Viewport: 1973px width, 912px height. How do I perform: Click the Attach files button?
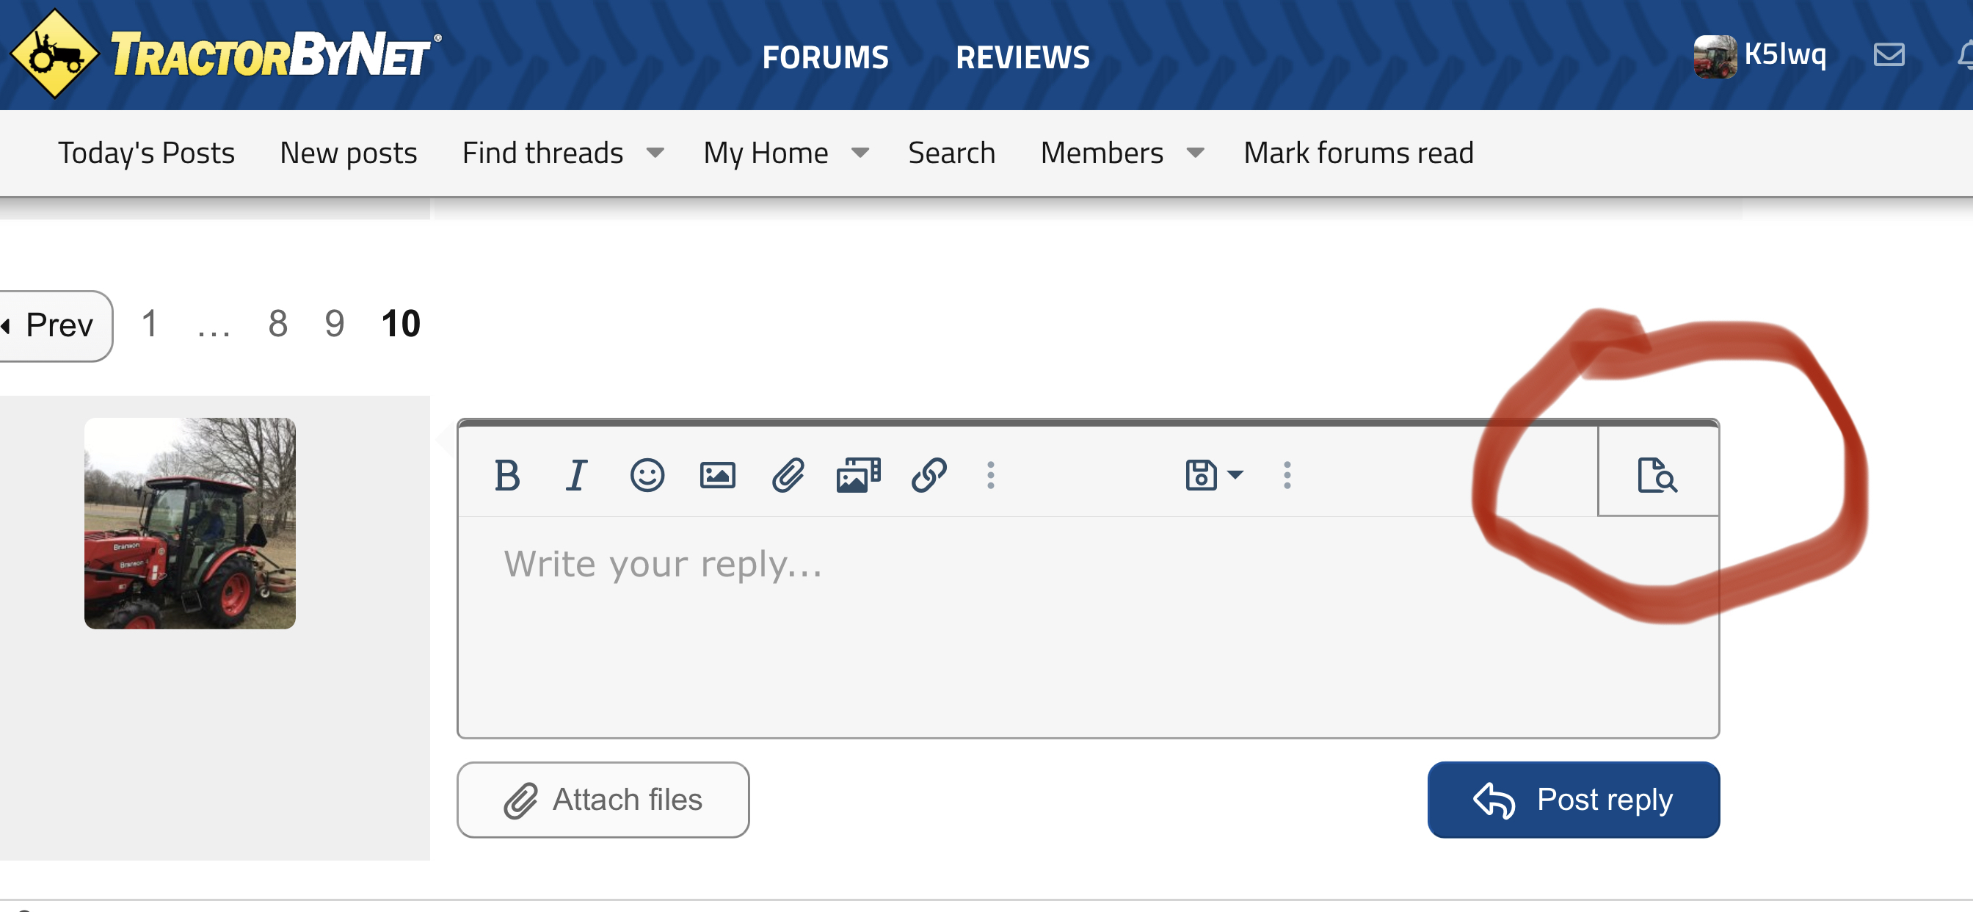[603, 800]
